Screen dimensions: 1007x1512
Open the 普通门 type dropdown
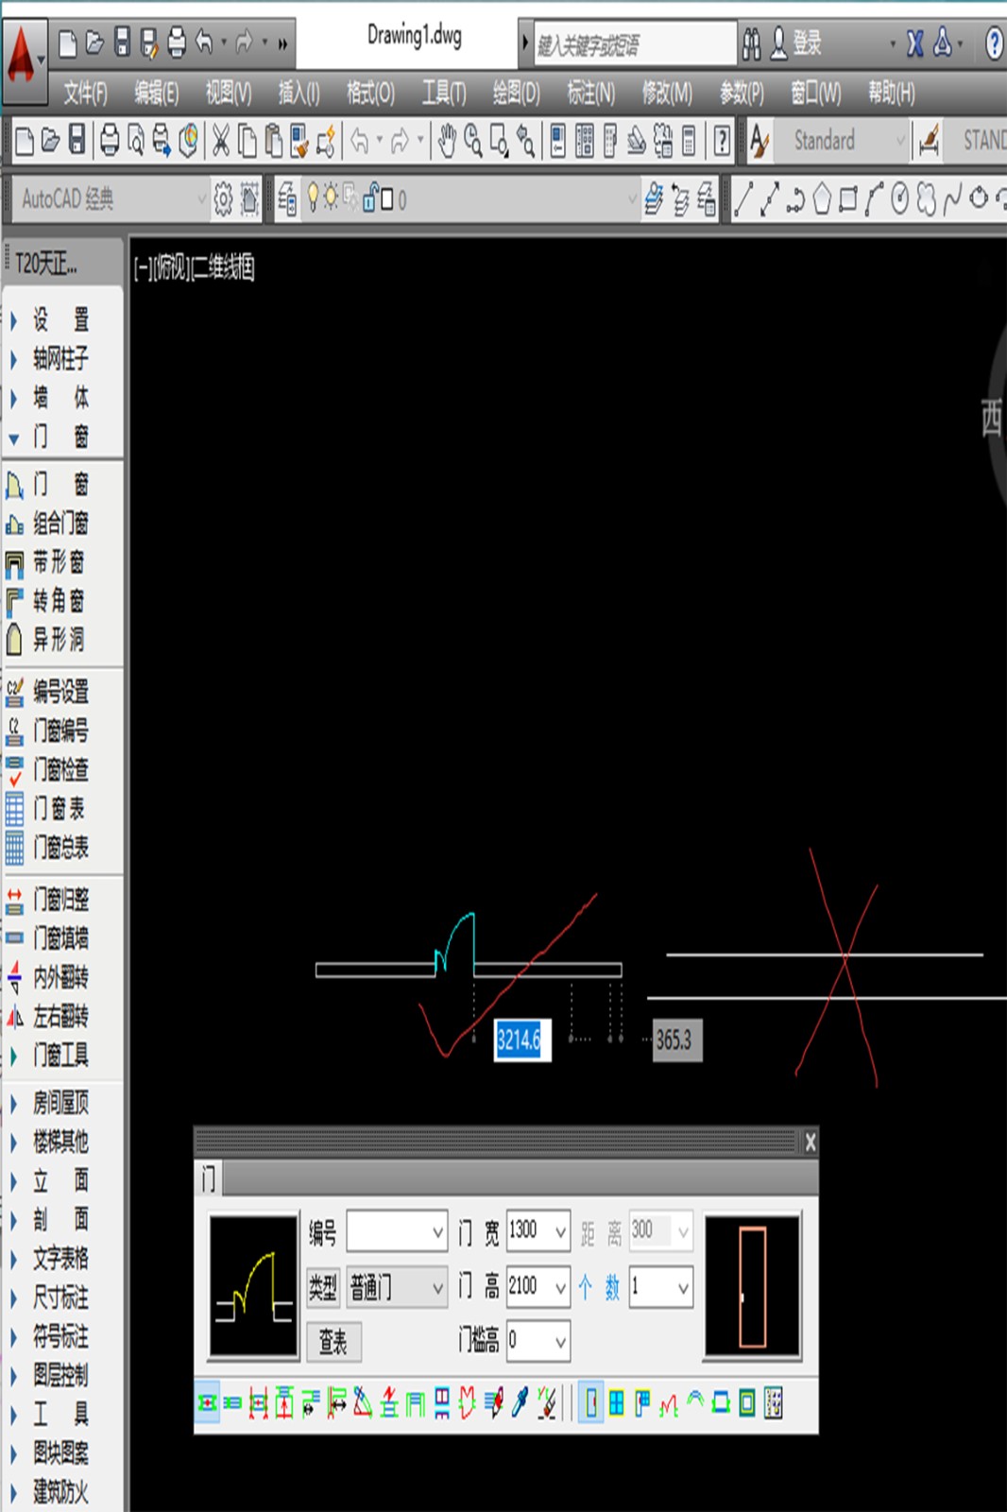point(437,1288)
